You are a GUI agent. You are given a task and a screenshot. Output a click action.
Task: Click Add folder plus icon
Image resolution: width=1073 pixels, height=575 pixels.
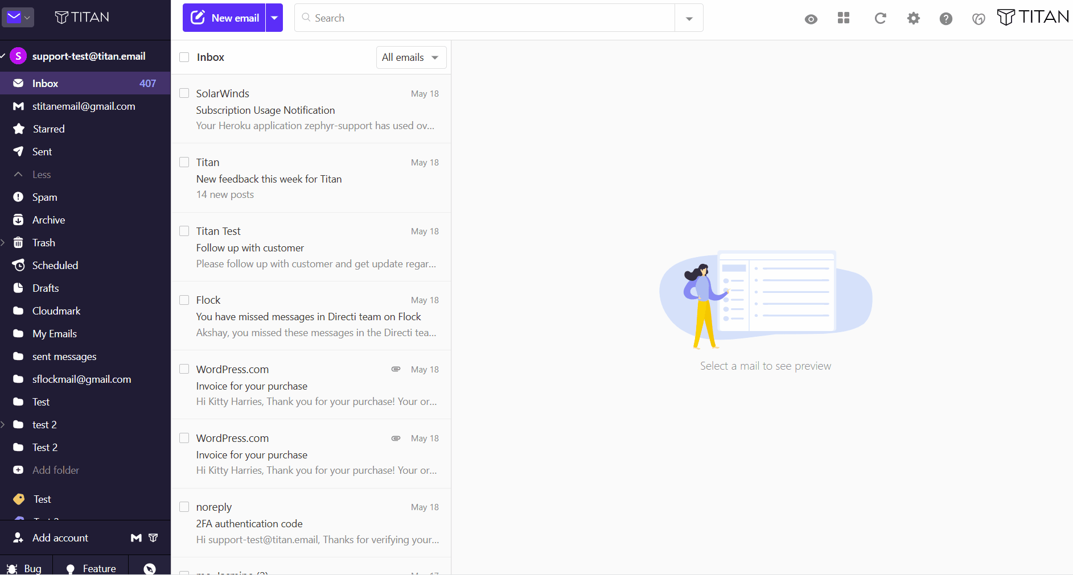(x=18, y=470)
